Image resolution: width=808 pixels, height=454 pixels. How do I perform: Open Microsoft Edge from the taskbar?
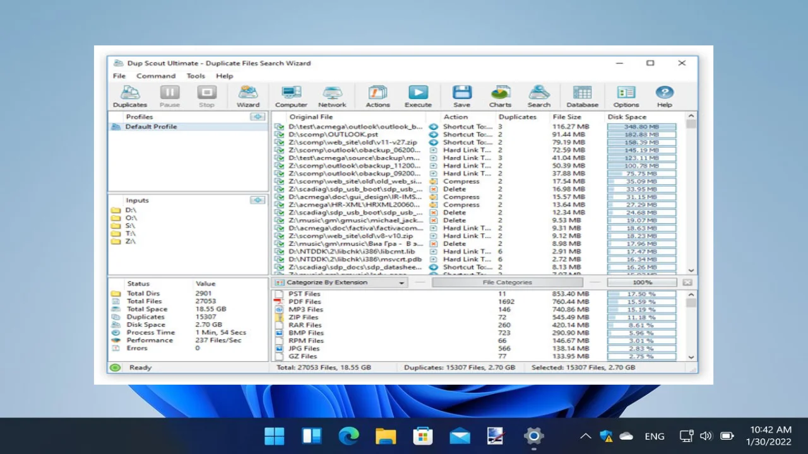(348, 436)
